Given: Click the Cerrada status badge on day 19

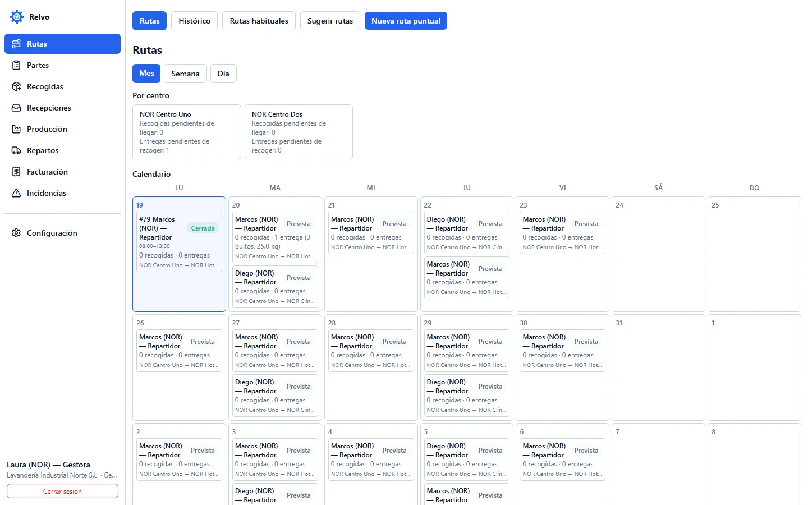Looking at the screenshot, I should [x=203, y=228].
